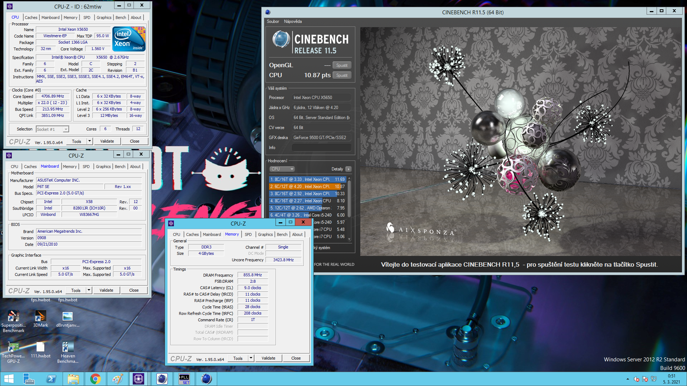
Task: Click Spustit button next to CPU score
Action: [x=342, y=75]
